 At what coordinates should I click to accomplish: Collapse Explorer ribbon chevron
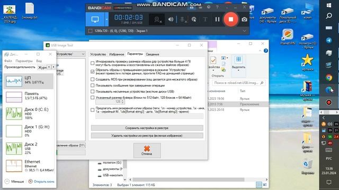tap(260, 51)
